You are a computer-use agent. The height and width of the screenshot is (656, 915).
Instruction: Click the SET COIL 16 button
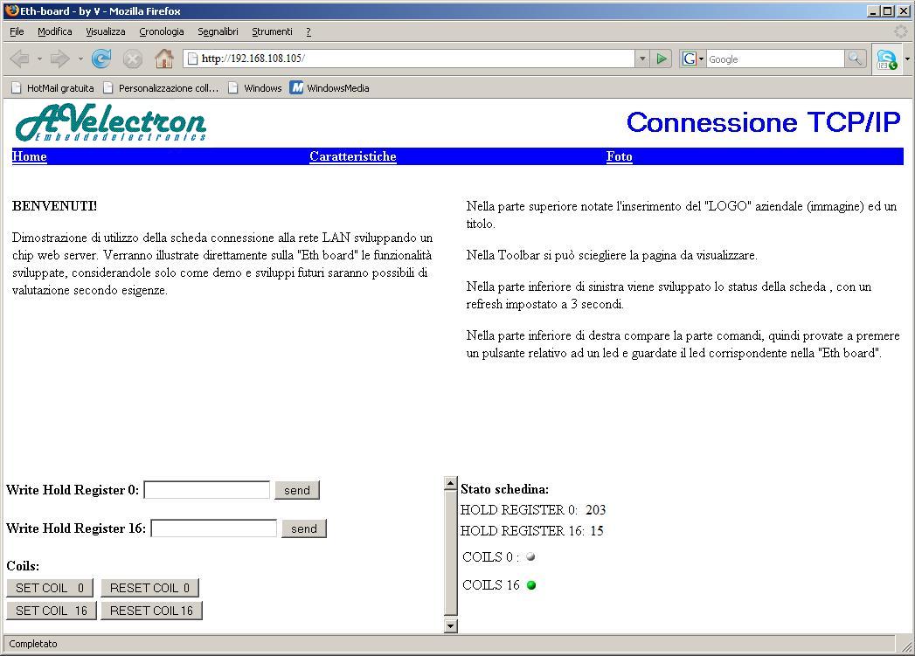(x=52, y=611)
